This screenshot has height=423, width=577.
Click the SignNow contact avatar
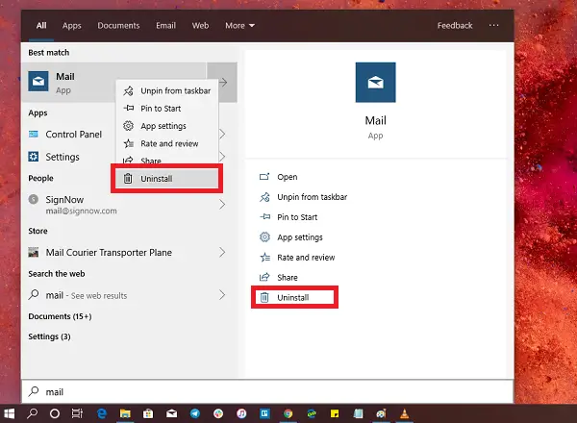point(33,199)
